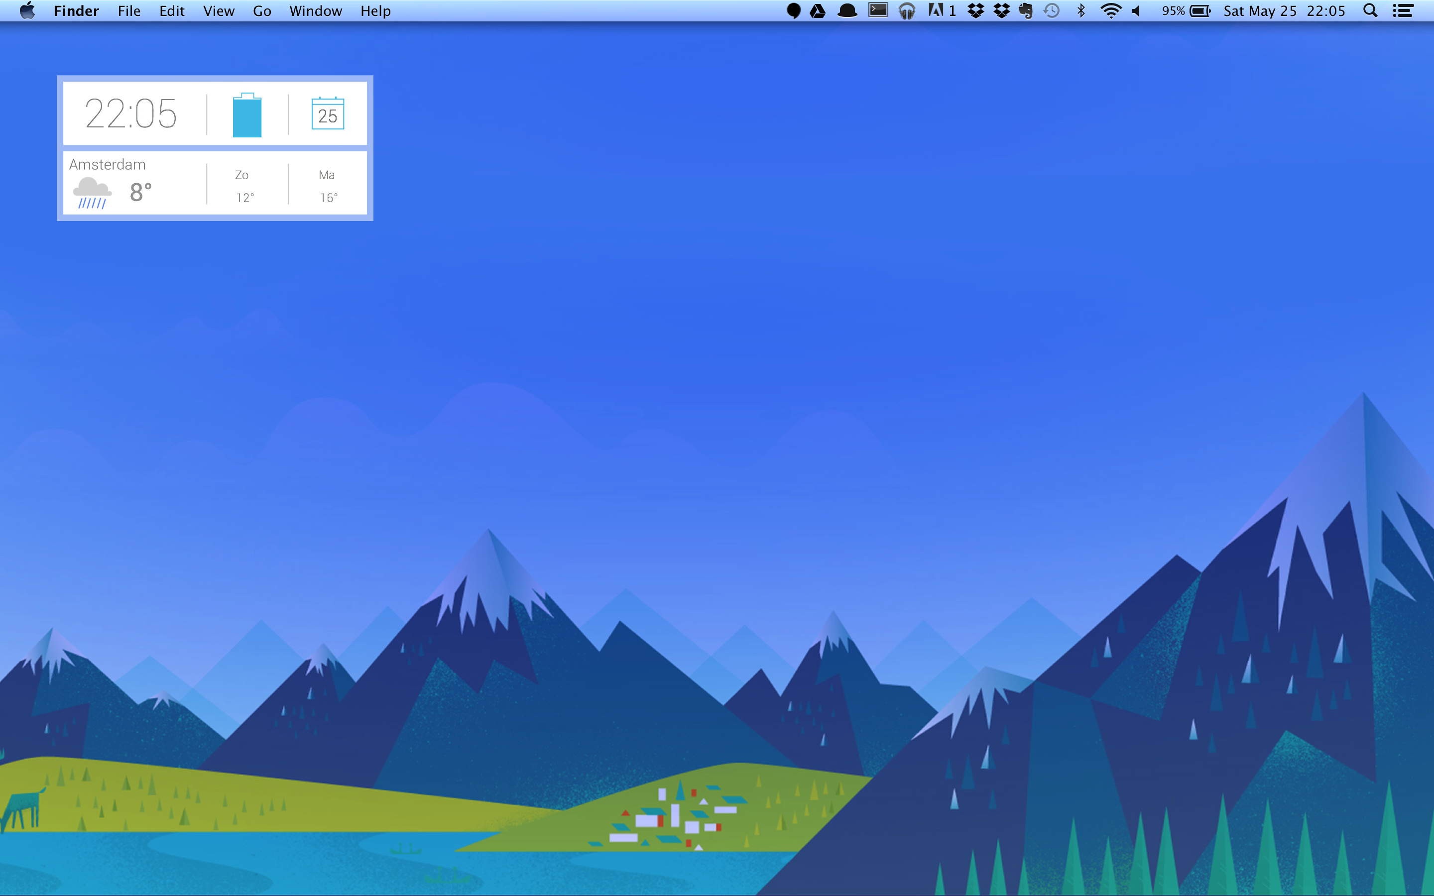The width and height of the screenshot is (1434, 896).
Task: Click the bowler hat menu bar icon
Action: pyautogui.click(x=847, y=10)
